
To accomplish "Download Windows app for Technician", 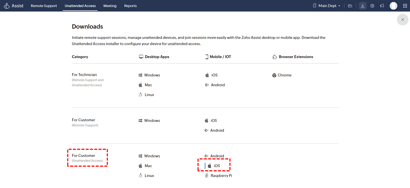I will point(149,75).
